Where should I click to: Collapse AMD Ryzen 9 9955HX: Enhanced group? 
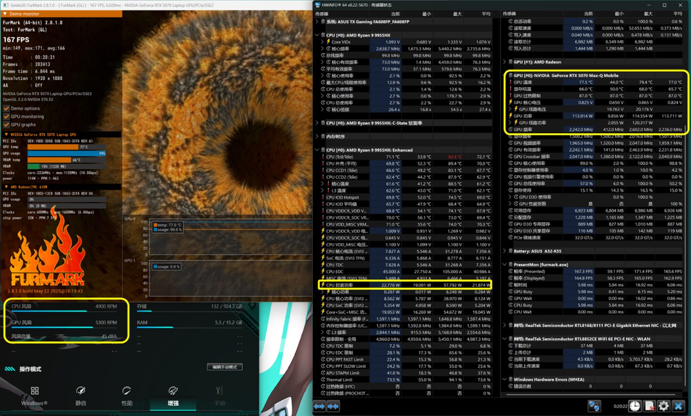coord(317,150)
